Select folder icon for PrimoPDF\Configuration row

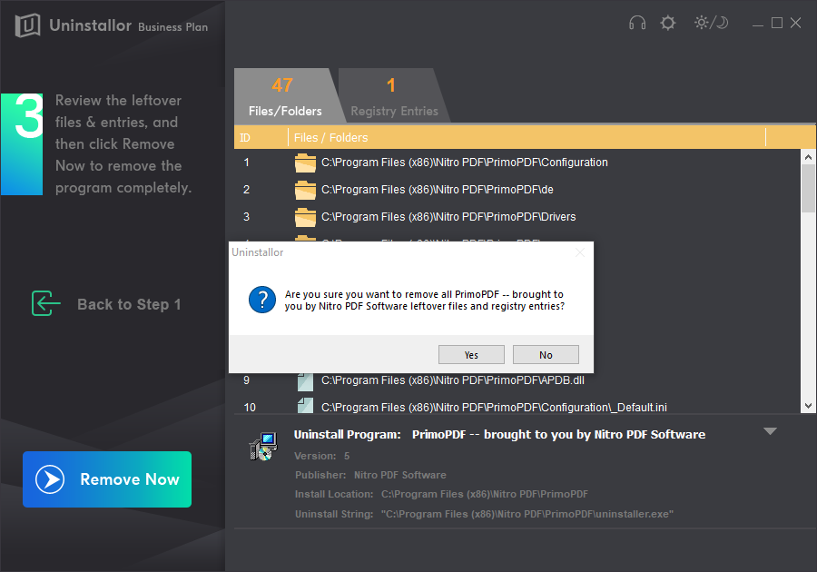pos(305,163)
